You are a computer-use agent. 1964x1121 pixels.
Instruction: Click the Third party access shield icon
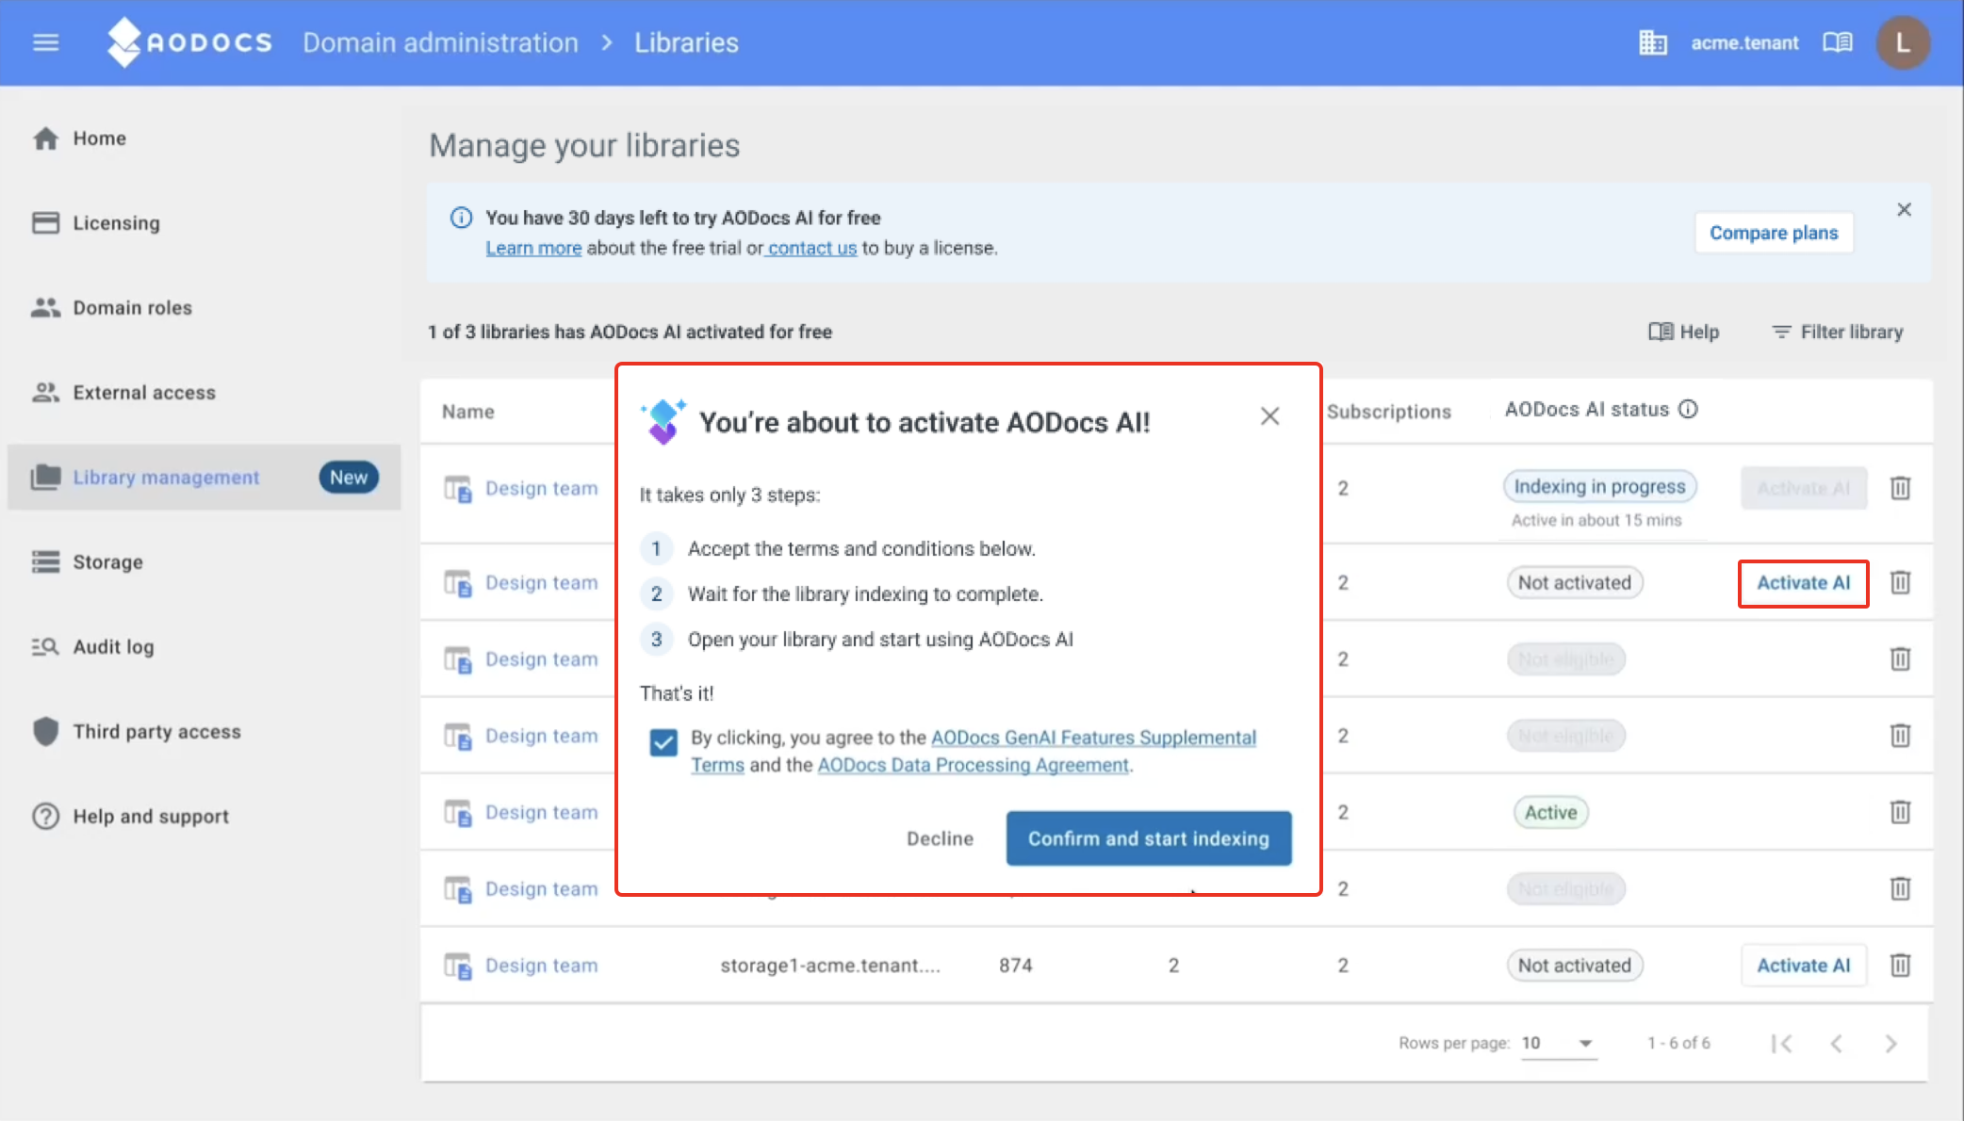click(45, 732)
